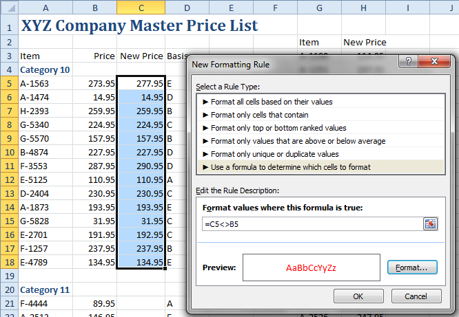Click the XYZ Company Master Price List title
This screenshot has height=317, width=459.
pyautogui.click(x=139, y=26)
